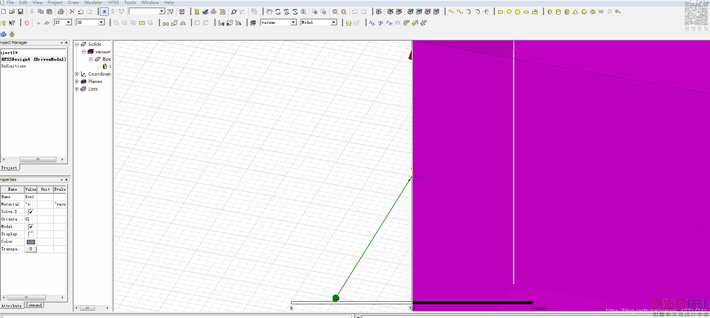Toggle the Model checkbox in Properties
710x318 pixels.
(31, 227)
